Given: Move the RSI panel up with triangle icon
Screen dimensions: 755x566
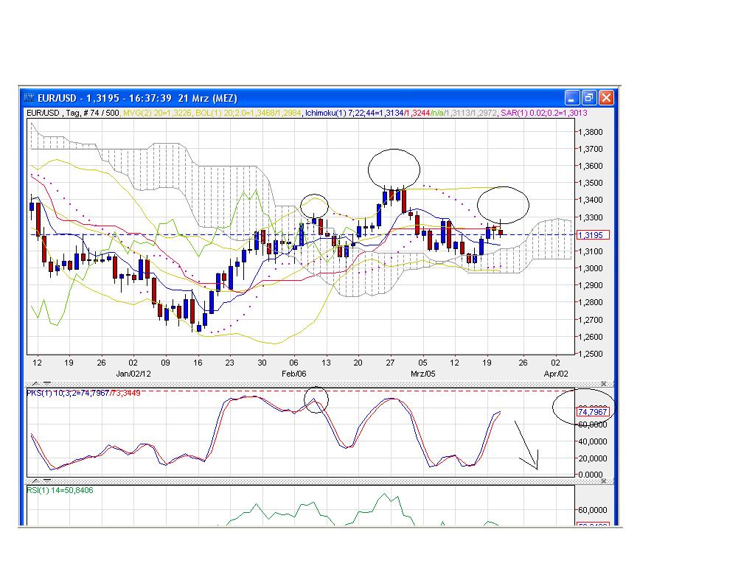Looking at the screenshot, I should (x=36, y=481).
